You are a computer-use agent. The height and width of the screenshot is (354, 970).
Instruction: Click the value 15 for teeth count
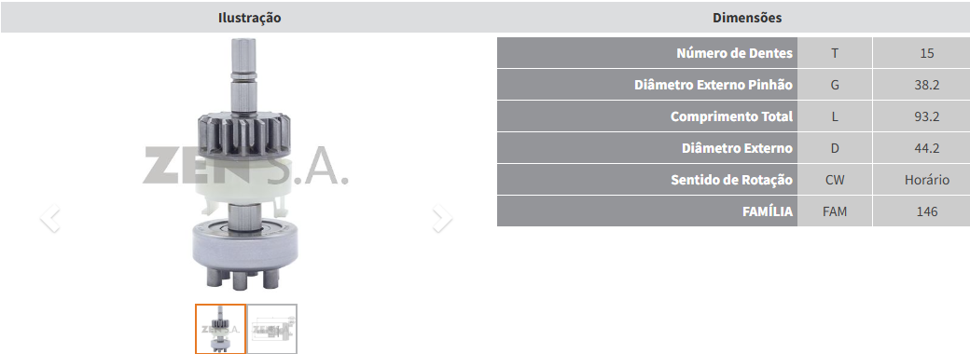pyautogui.click(x=927, y=53)
